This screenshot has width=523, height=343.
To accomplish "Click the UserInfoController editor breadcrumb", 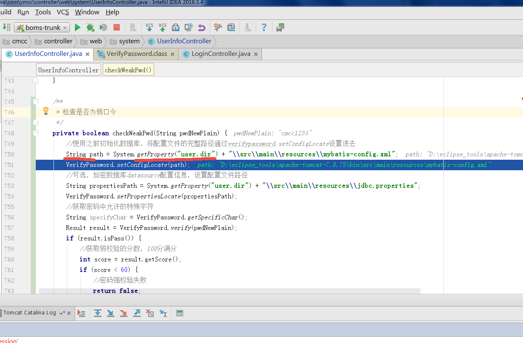I will pyautogui.click(x=68, y=70).
